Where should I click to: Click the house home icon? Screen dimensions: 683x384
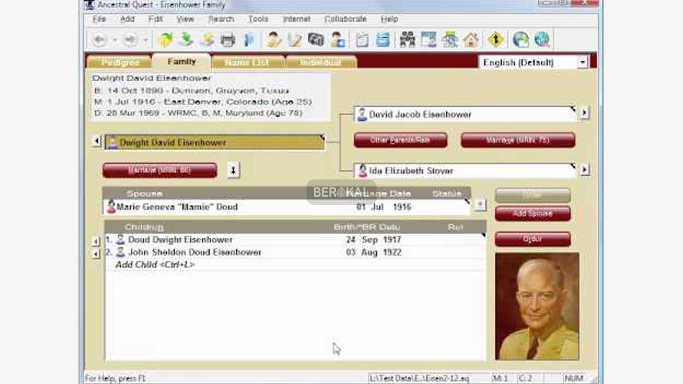point(471,39)
